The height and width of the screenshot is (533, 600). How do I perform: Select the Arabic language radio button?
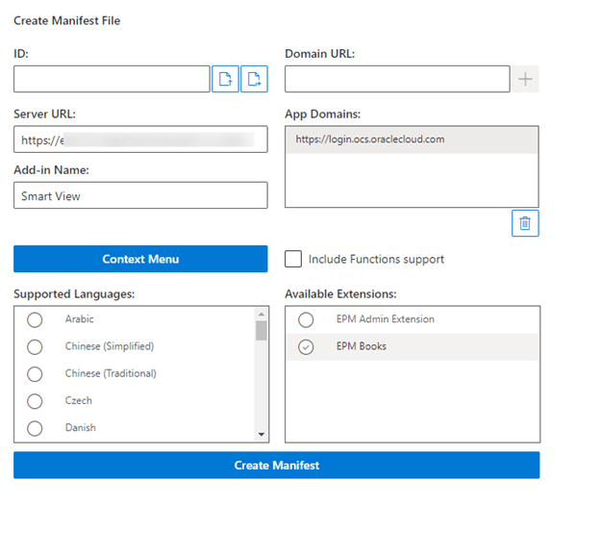coord(35,319)
